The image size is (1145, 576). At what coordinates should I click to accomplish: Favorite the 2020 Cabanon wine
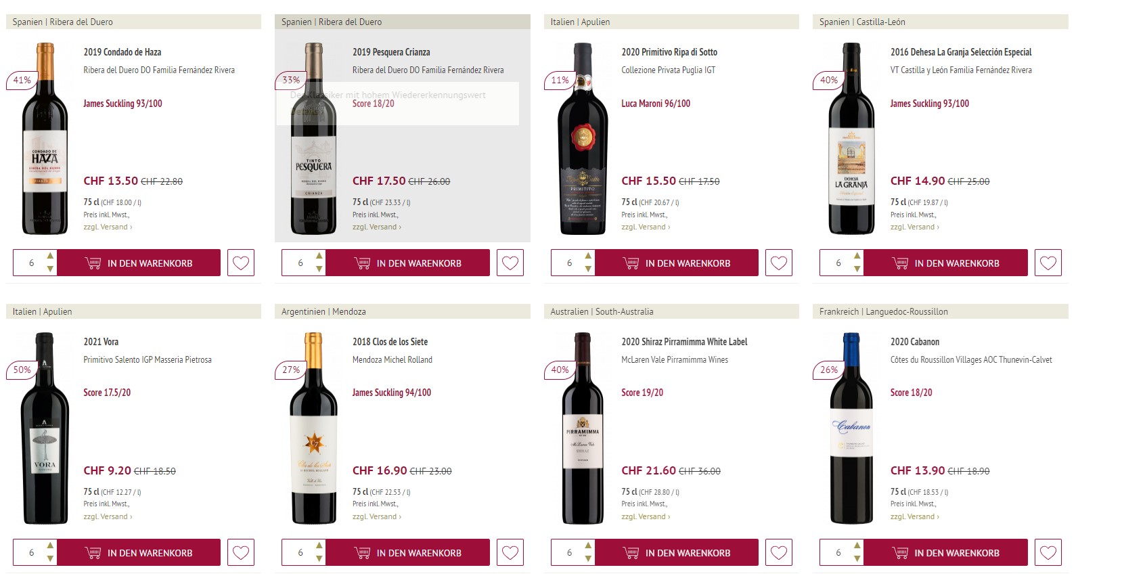coord(1048,552)
